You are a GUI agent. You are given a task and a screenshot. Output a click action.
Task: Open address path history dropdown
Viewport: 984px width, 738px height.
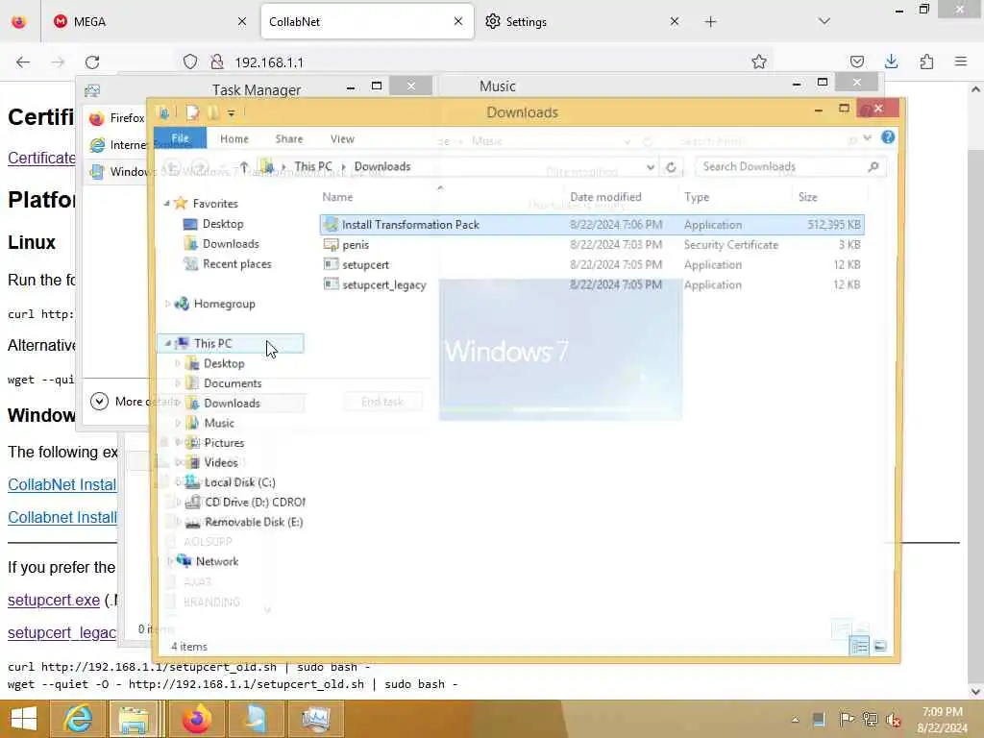point(651,167)
